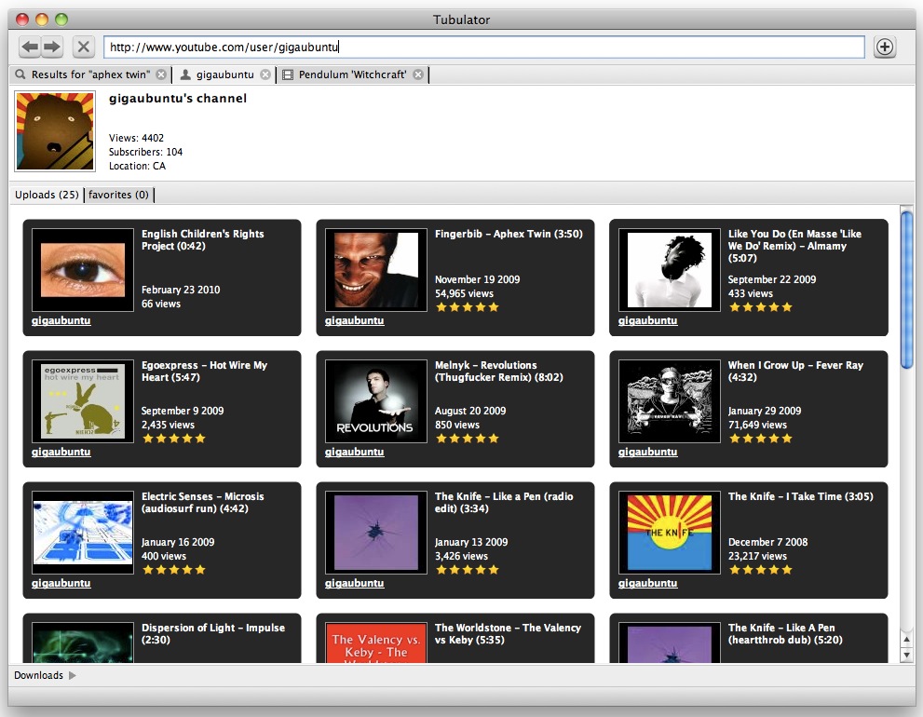Click the film icon on Pendulum tab
This screenshot has height=717, width=923.
pos(288,74)
